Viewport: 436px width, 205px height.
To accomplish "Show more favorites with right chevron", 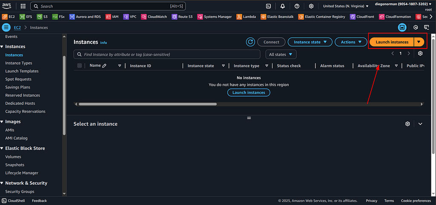I will [431, 17].
